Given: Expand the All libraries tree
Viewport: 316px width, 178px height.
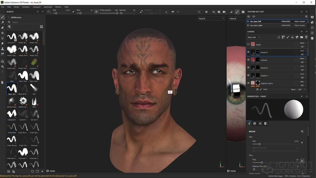Looking at the screenshot, I should click(x=9, y=17).
